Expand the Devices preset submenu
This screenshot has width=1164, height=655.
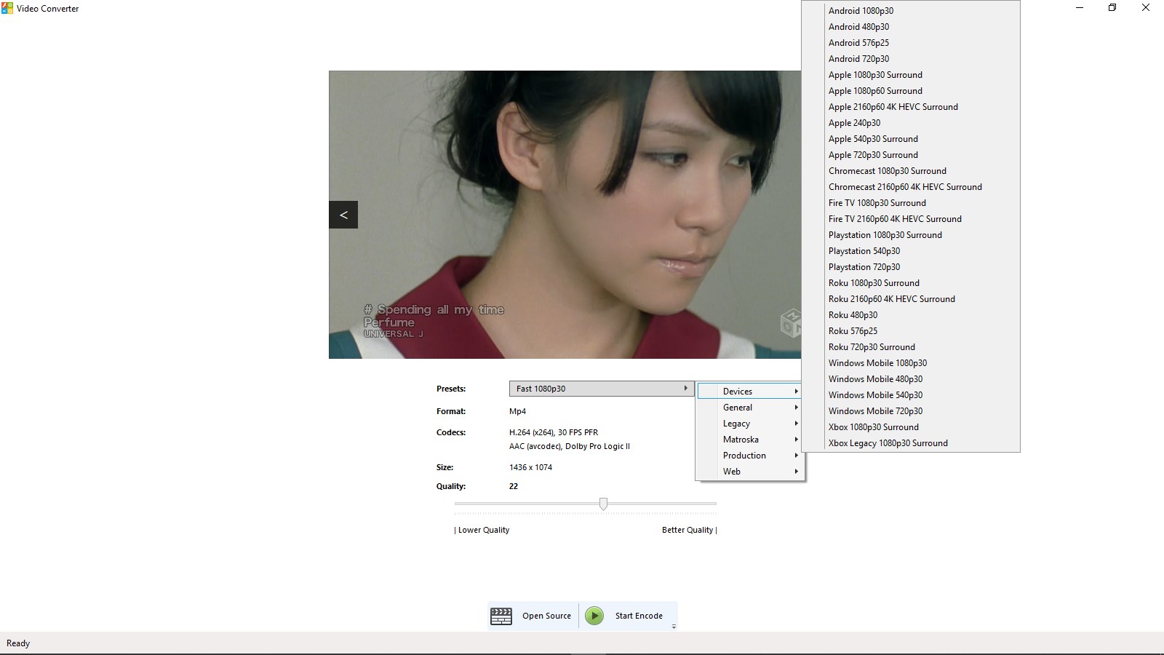click(x=750, y=392)
